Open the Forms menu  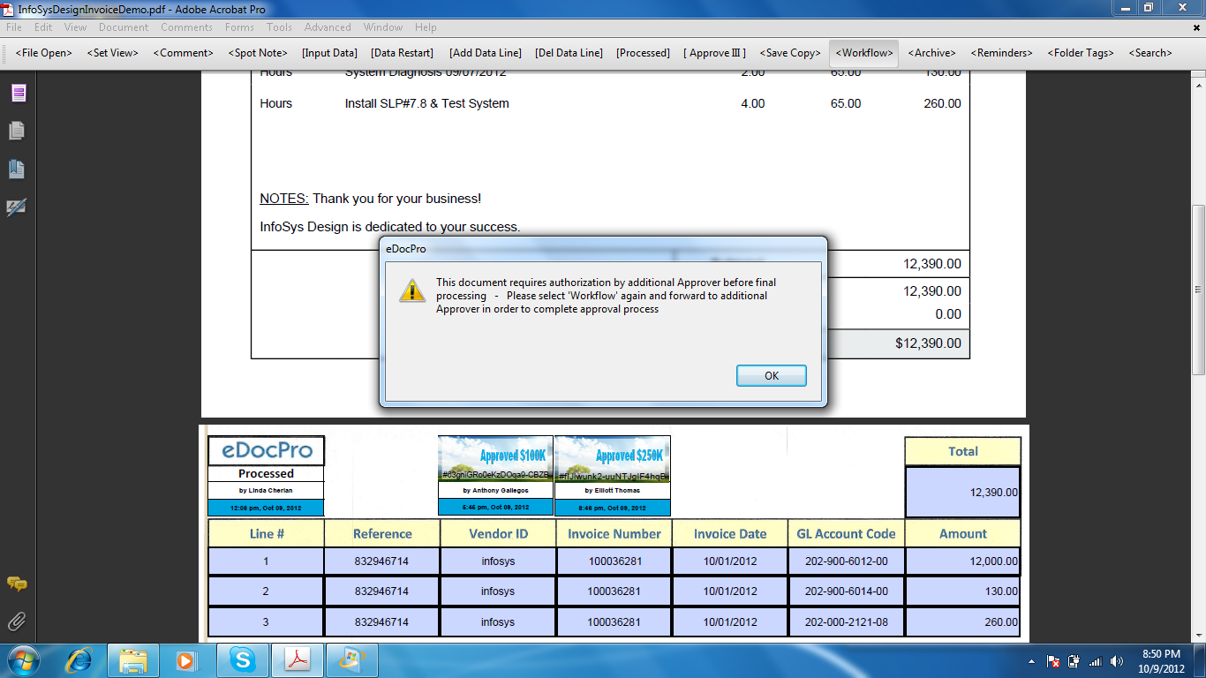tap(239, 27)
